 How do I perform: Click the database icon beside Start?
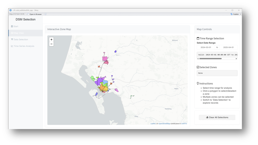coord(12,26)
